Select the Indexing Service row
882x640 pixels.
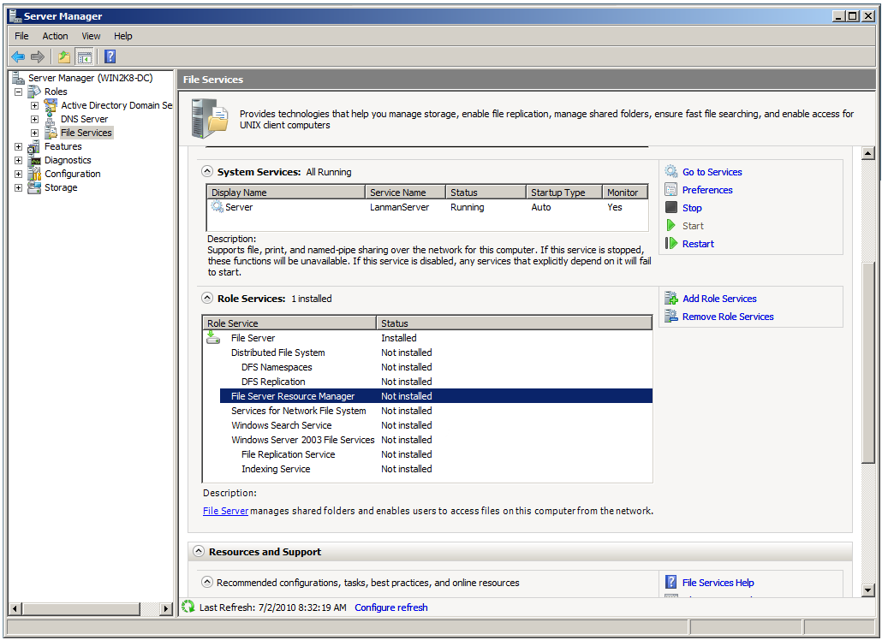coord(436,469)
